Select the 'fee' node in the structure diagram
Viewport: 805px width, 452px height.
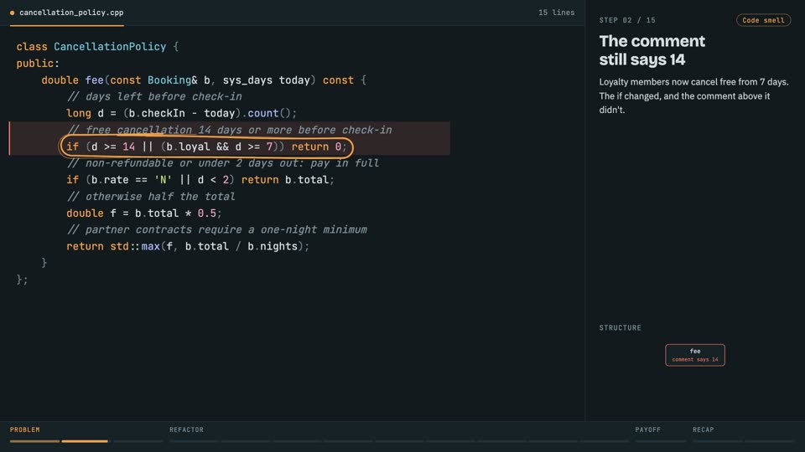click(x=695, y=355)
